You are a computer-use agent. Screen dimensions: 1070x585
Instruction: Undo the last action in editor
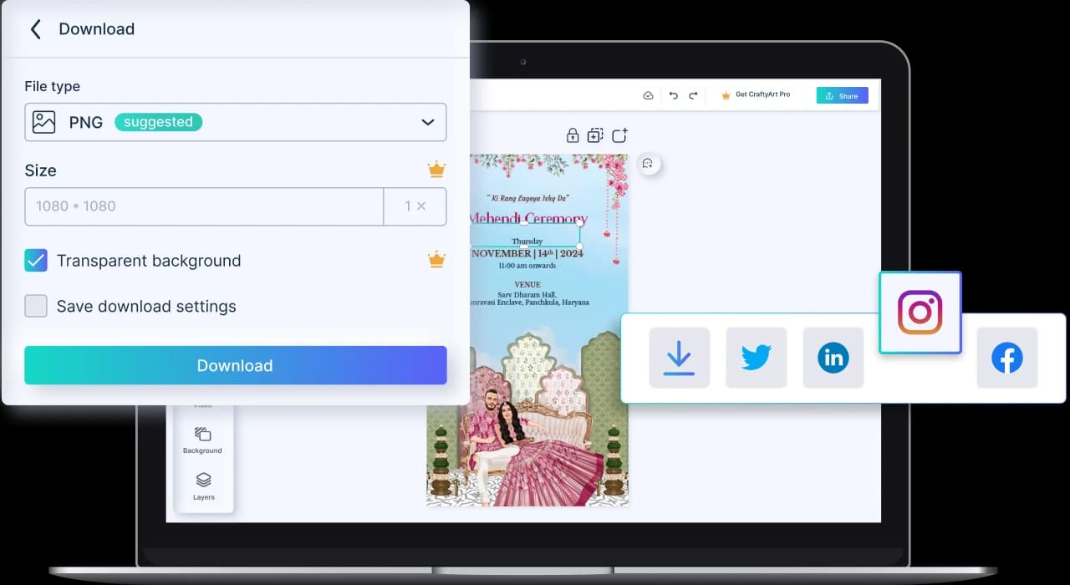click(x=674, y=96)
